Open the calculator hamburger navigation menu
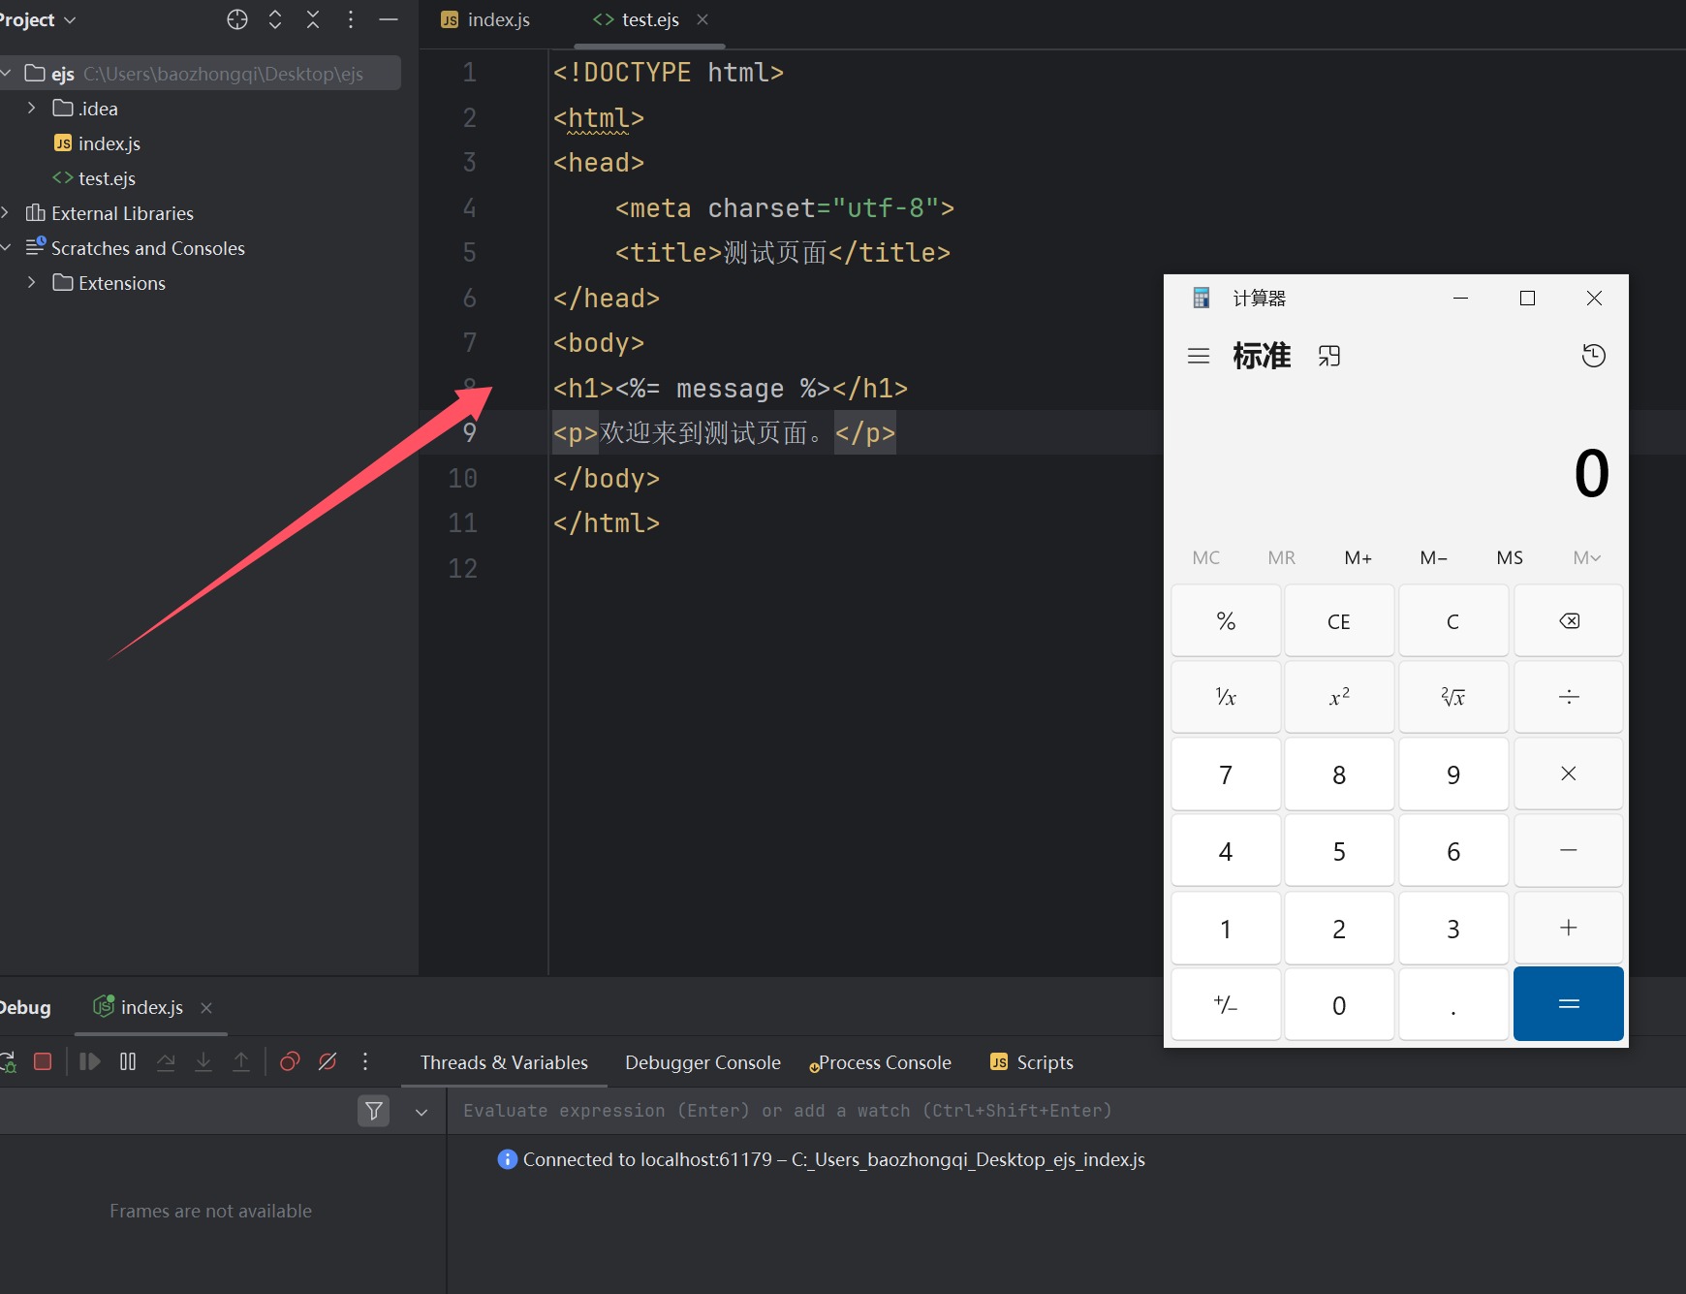1686x1294 pixels. 1199,356
